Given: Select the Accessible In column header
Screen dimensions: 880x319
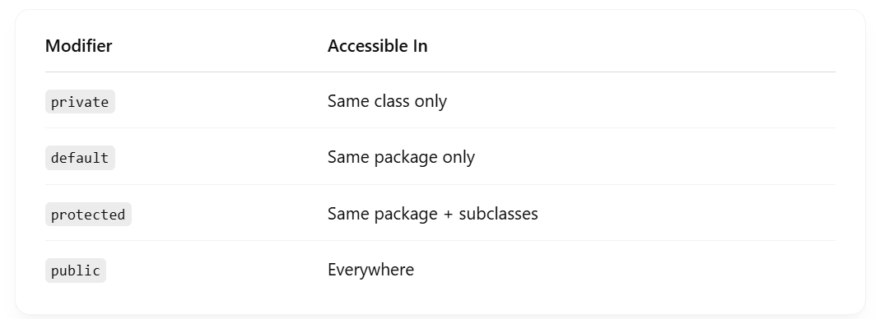Looking at the screenshot, I should tap(377, 46).
